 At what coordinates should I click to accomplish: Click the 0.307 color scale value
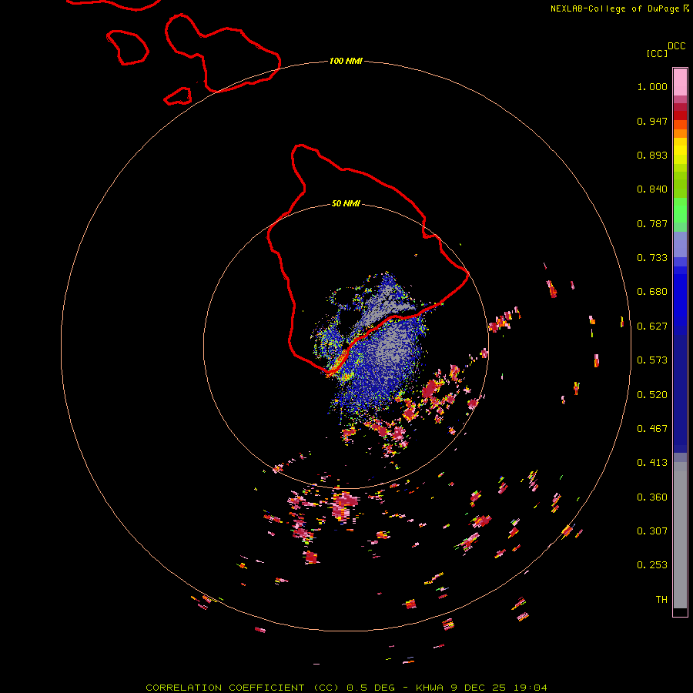point(652,531)
